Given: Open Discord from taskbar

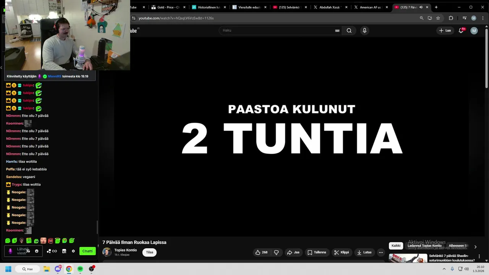Looking at the screenshot, I should tap(58, 269).
